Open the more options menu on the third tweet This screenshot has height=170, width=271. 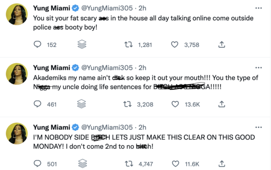259,127
